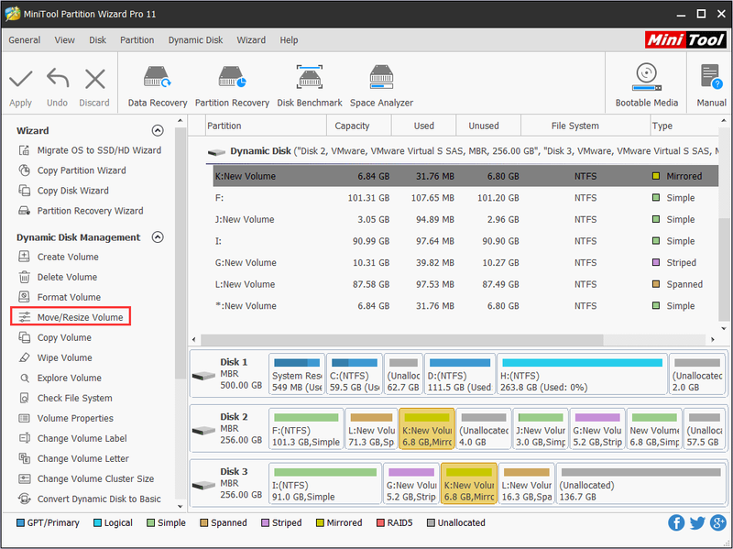Open the Wizard menu in the menu bar
Screen dimensions: 733x549
point(251,40)
